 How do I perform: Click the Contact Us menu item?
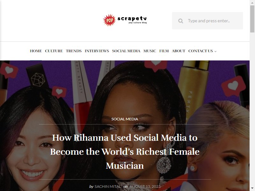[200, 51]
